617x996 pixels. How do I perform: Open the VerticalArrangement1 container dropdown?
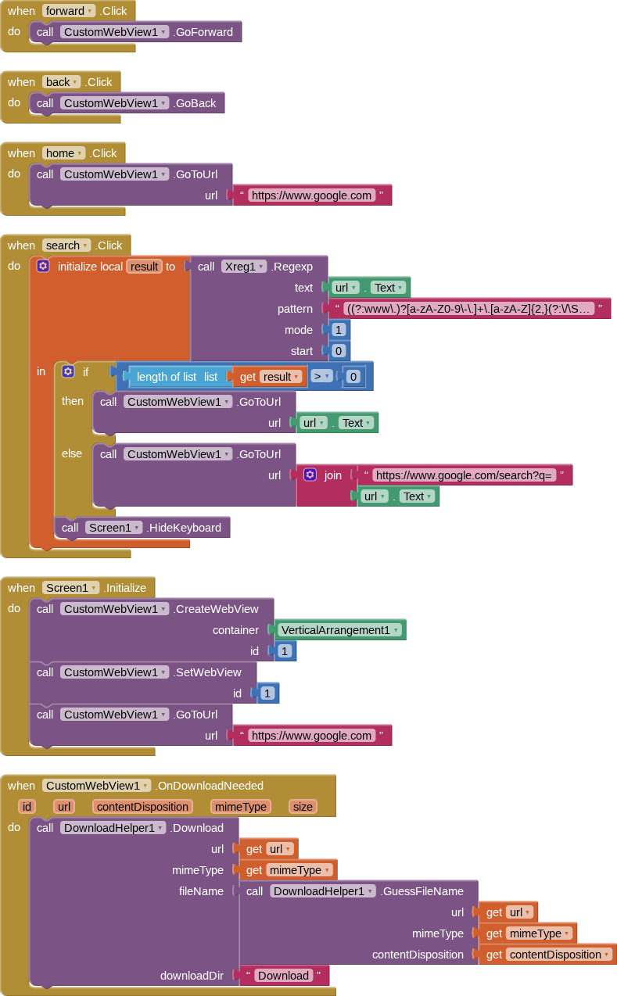point(396,630)
